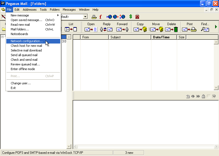Screen dimensions: 219x156
Task: Click the Pegasus Mail icon in menu bar
Action: [3, 10]
